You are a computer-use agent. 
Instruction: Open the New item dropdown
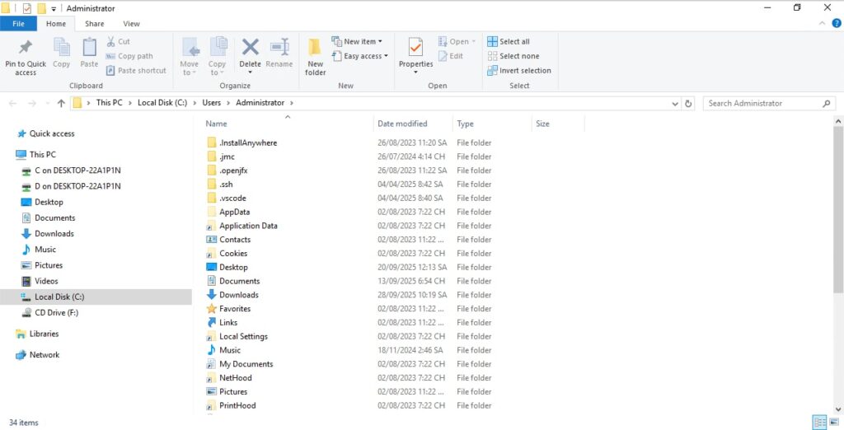point(356,41)
